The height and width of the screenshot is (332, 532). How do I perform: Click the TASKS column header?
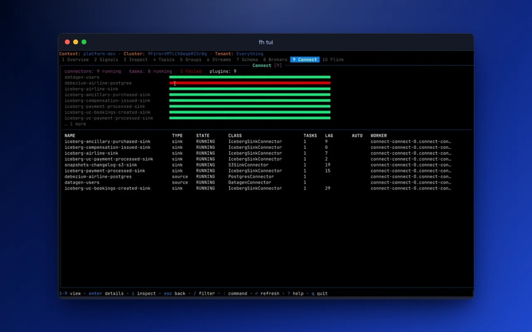click(310, 136)
